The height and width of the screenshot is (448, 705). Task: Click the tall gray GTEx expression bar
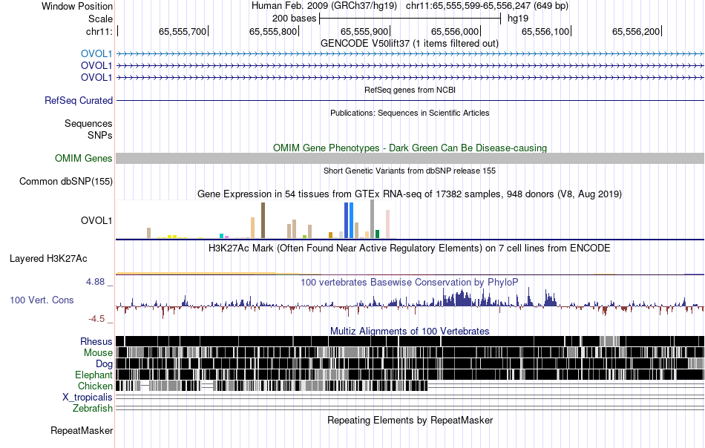pos(373,219)
